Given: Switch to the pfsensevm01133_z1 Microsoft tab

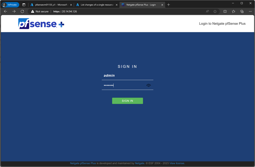Looking at the screenshot, I should (x=51, y=5).
